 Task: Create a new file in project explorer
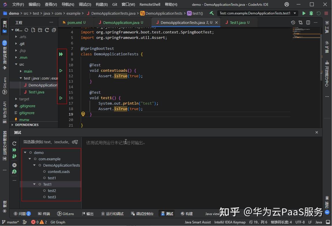click(33, 30)
